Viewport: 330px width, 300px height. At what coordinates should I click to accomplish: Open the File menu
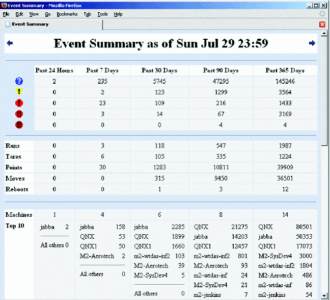[6, 14]
